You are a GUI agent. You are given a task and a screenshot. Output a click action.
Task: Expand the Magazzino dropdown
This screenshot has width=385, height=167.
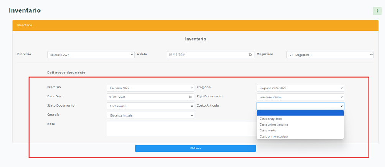click(x=330, y=55)
